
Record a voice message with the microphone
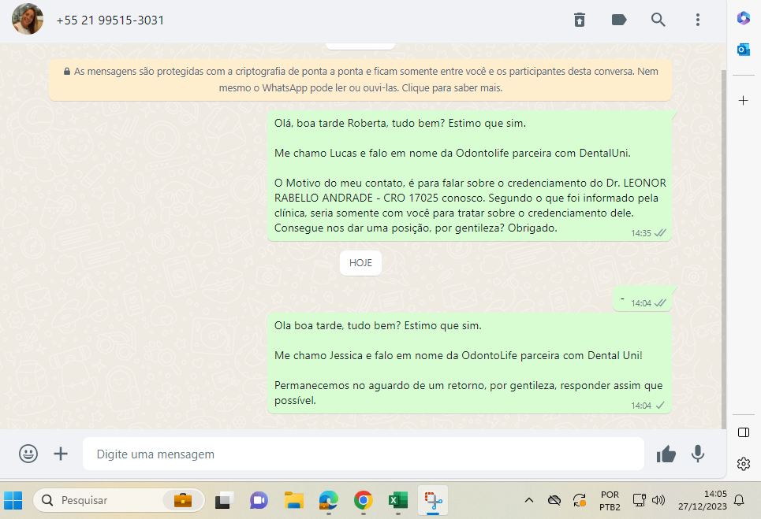click(698, 454)
